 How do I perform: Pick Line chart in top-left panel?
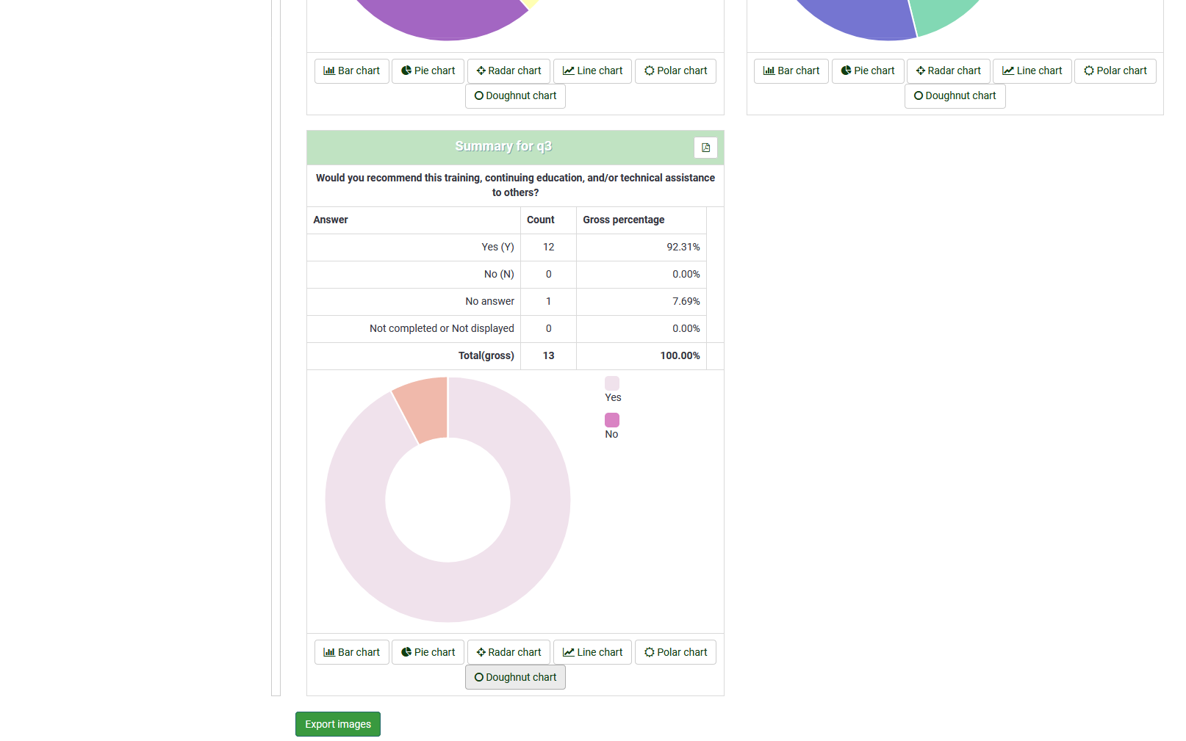tap(592, 71)
